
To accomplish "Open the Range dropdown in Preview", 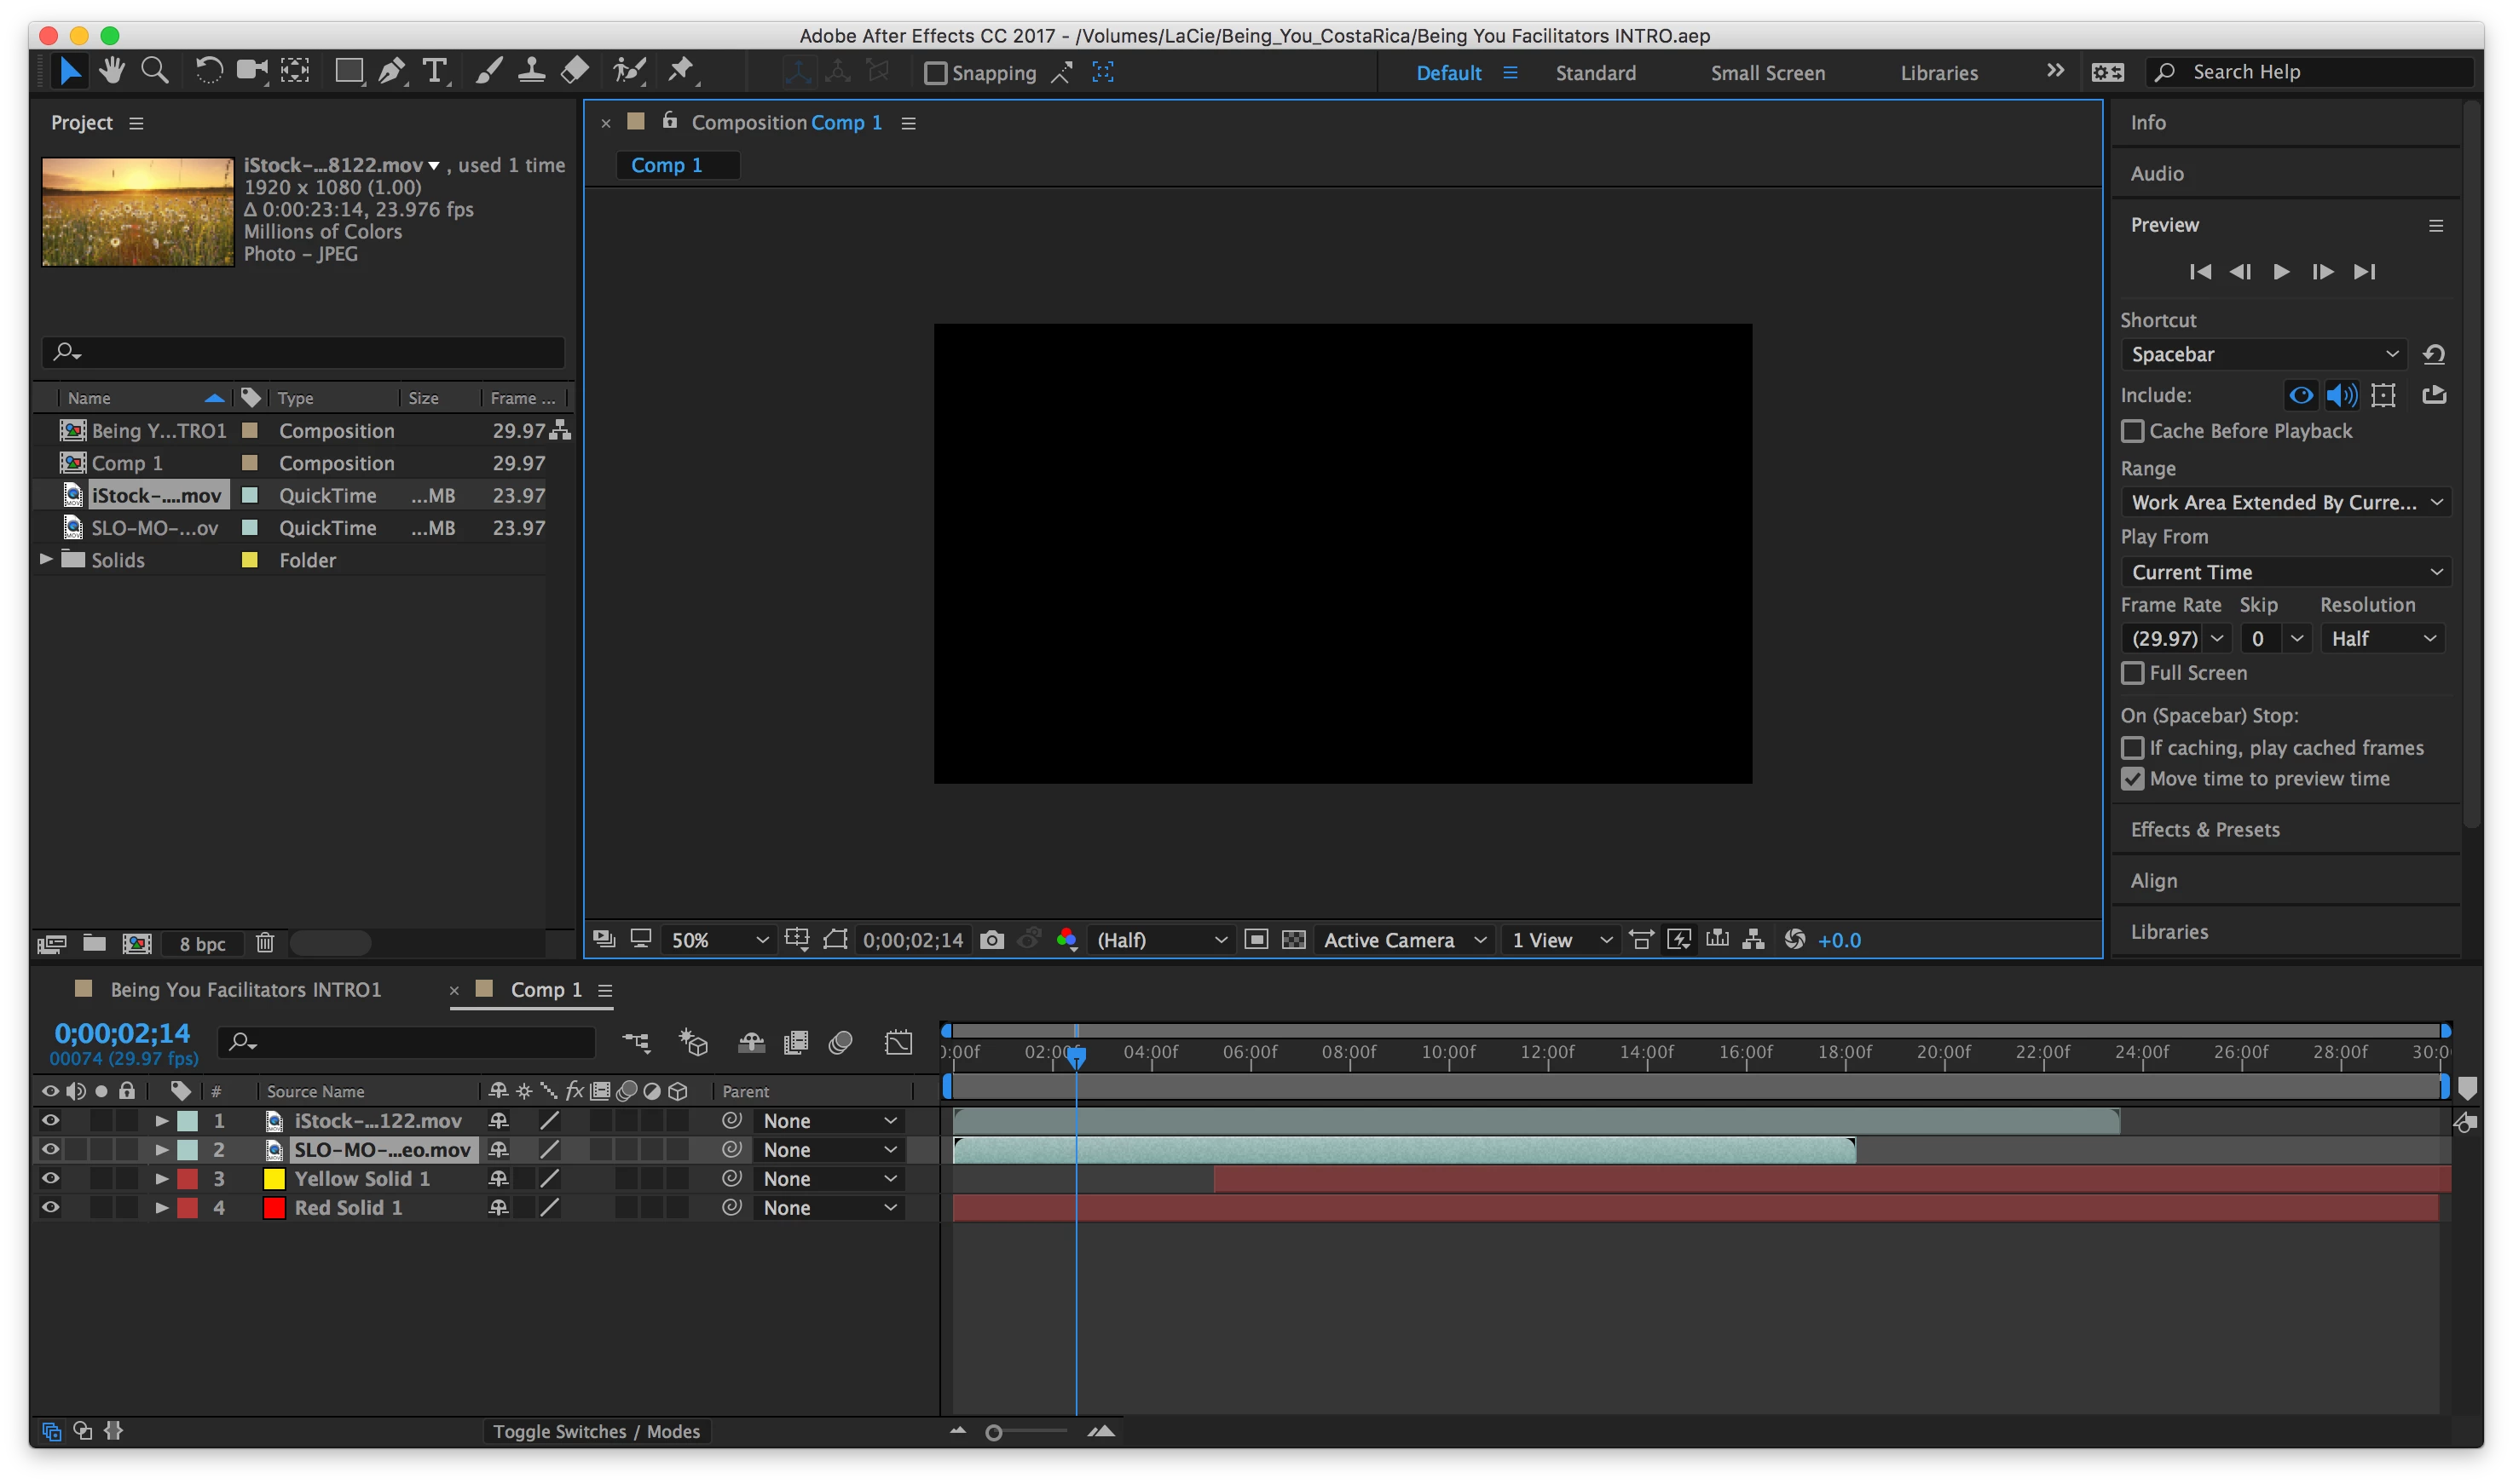I will [x=2286, y=502].
